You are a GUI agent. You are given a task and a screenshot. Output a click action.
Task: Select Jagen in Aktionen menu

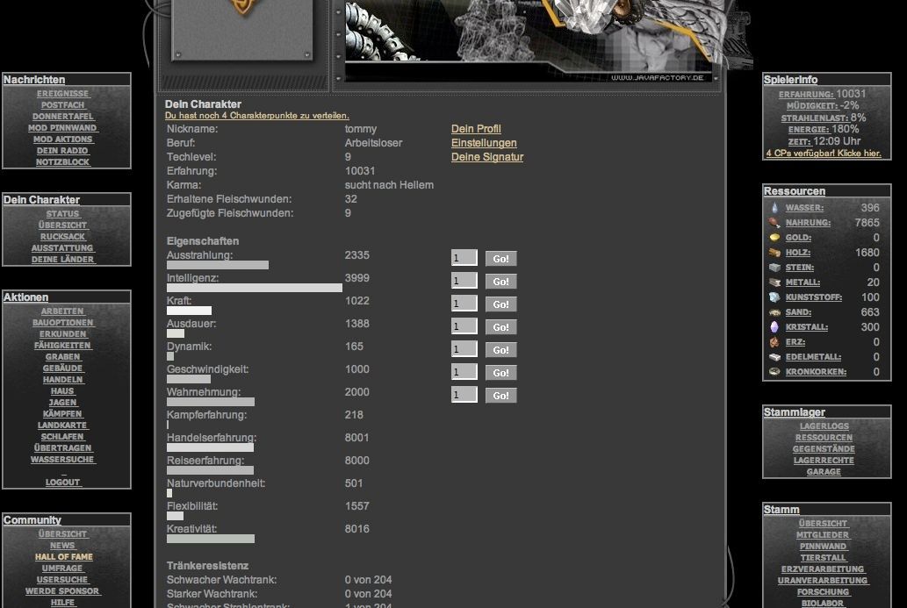coord(62,402)
